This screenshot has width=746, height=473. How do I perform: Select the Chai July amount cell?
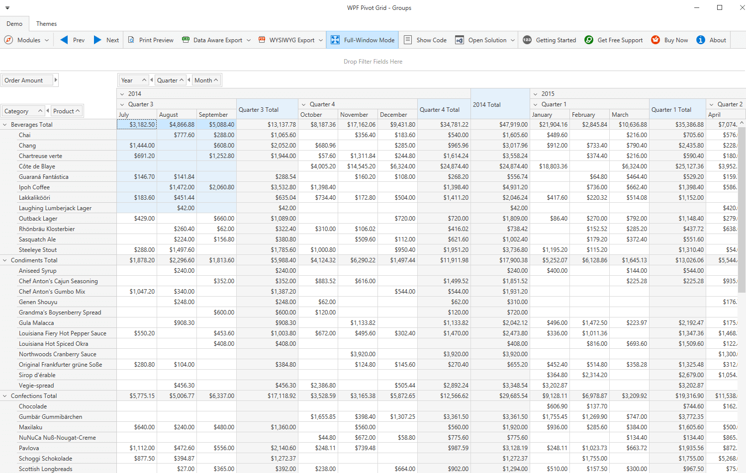click(x=137, y=135)
